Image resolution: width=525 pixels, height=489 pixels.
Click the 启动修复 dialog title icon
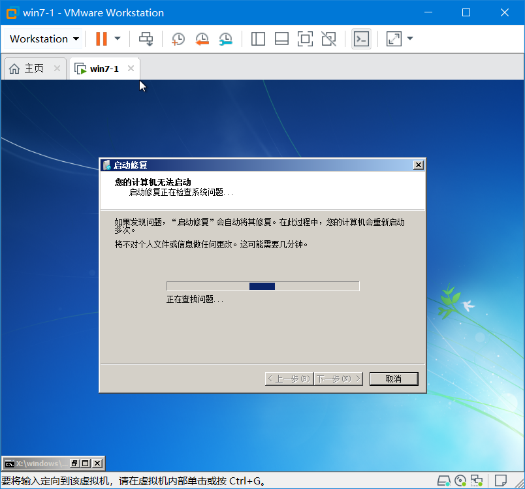click(107, 165)
